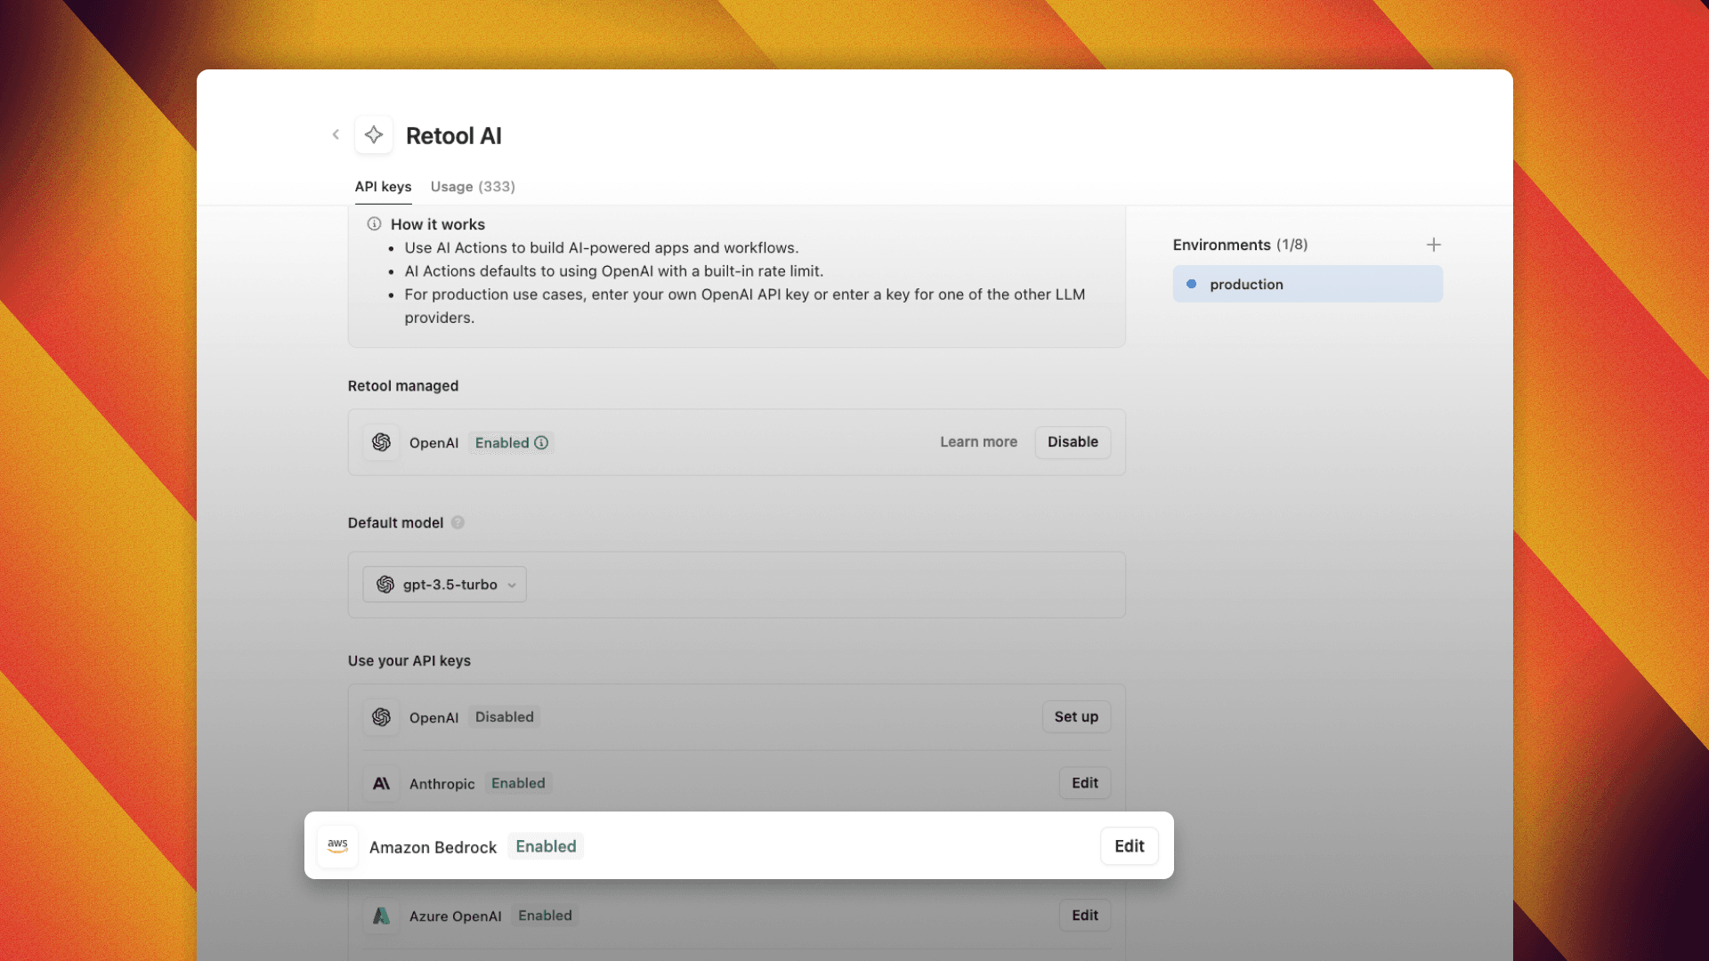The width and height of the screenshot is (1709, 961).
Task: Click the info icon beside the Enabled badge
Action: click(x=542, y=442)
